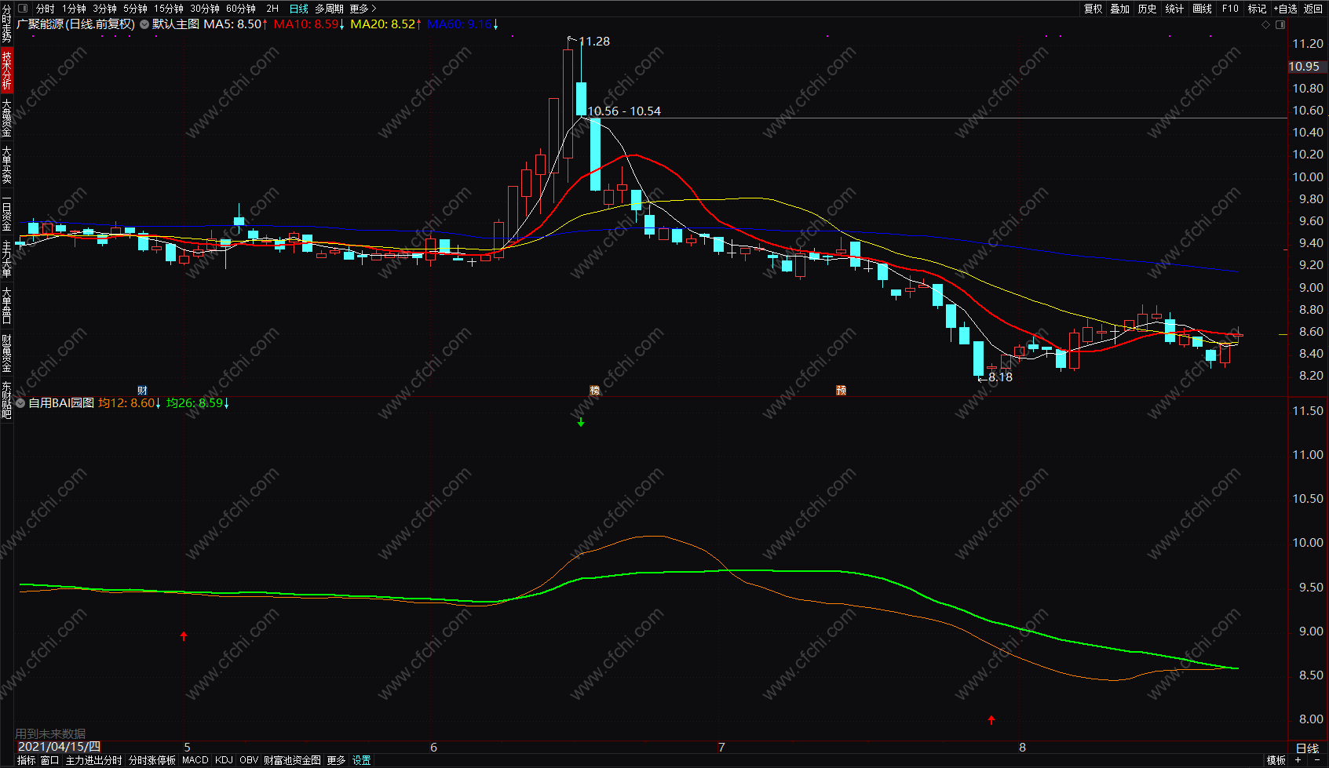
Task: Click the 返回 back button
Action: [x=1313, y=9]
